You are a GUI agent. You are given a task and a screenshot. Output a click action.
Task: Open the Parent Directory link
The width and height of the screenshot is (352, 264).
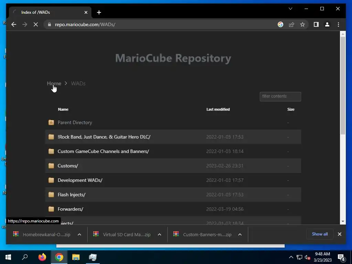(x=75, y=122)
